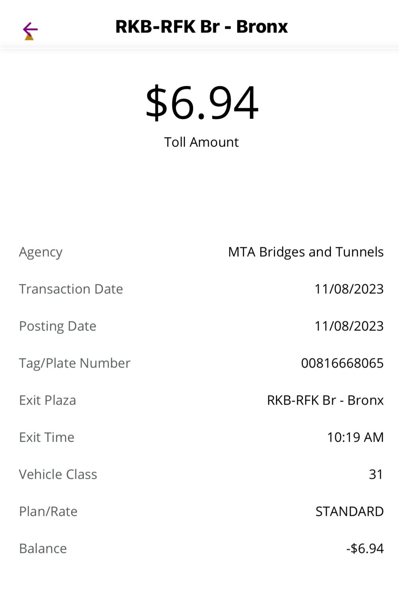Select the 10:19 AM exit time value
Screen dimensions: 399x602
[355, 437]
